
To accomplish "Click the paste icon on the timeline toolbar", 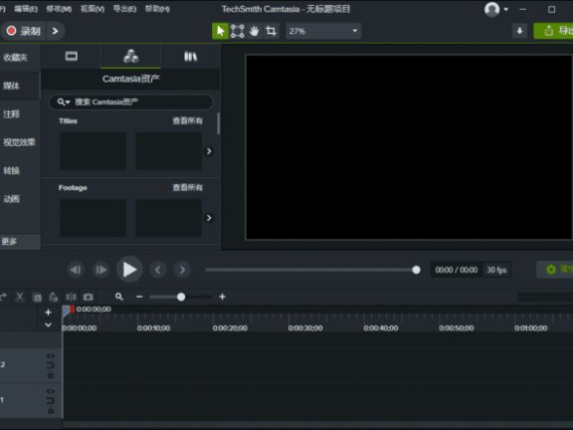I will [x=54, y=297].
